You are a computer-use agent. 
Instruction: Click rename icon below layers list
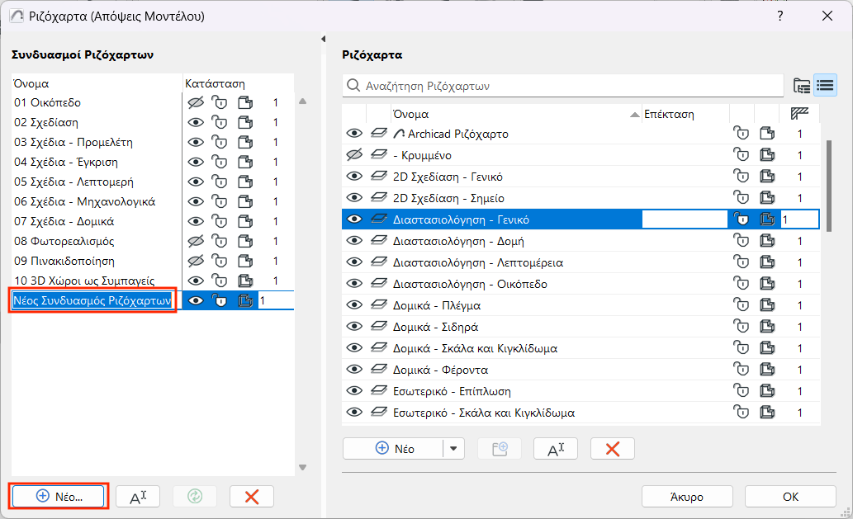(555, 449)
